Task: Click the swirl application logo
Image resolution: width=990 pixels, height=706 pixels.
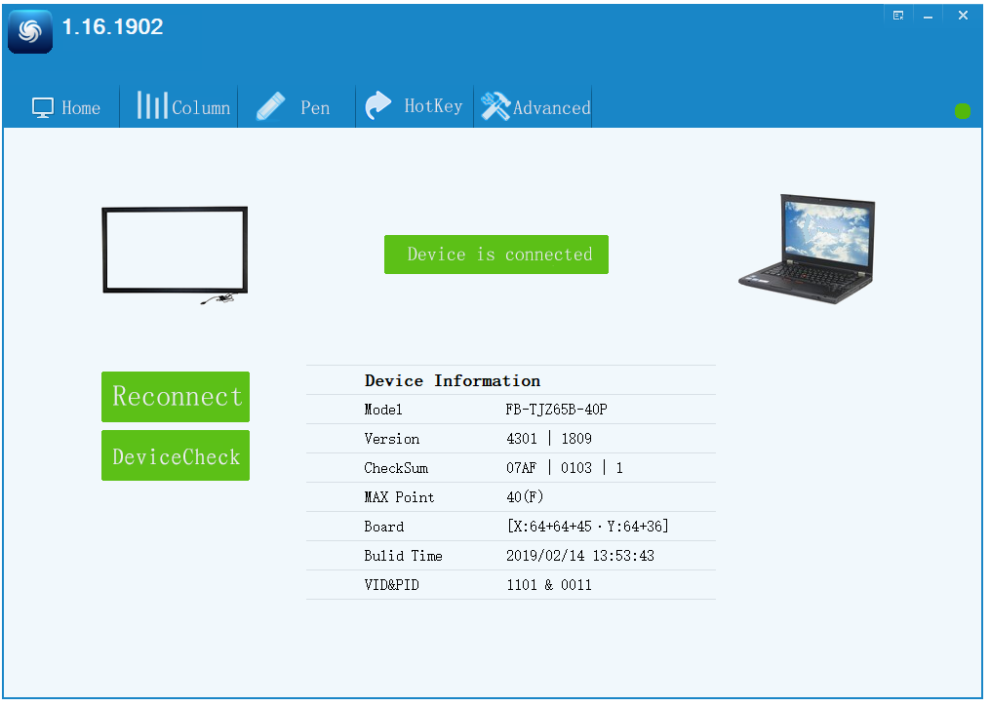Action: 29,31
